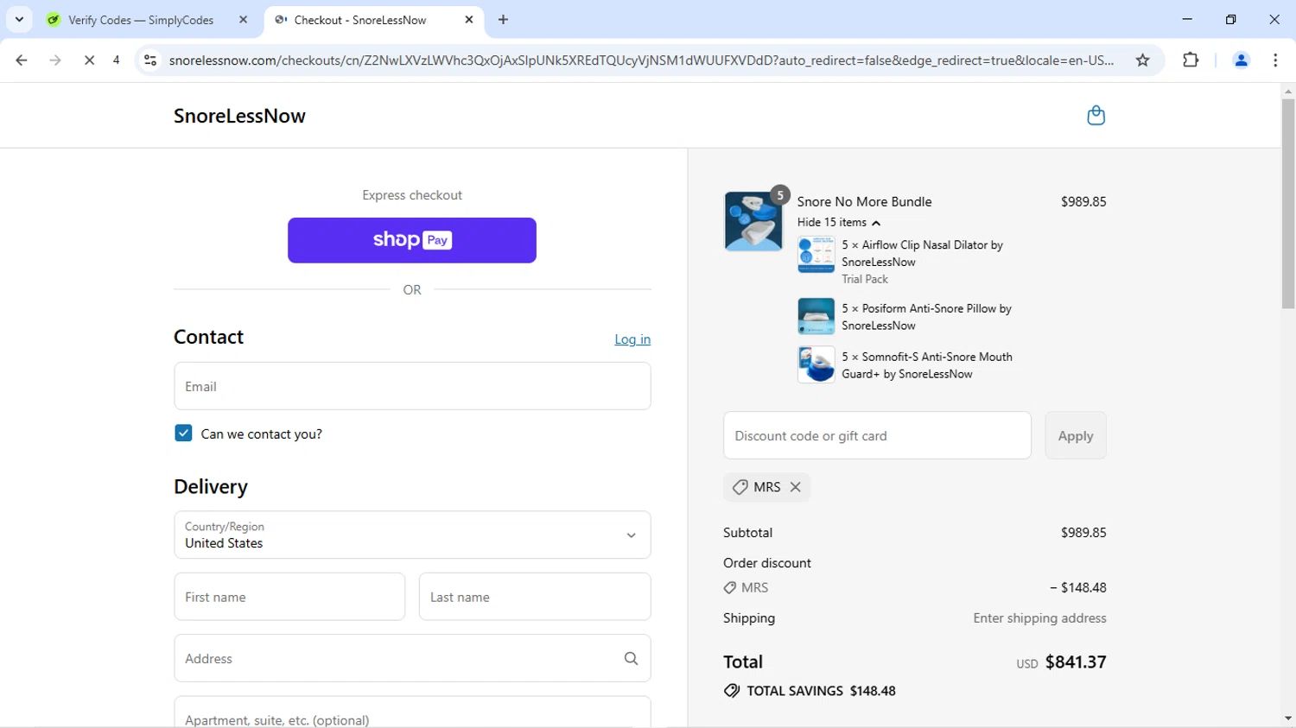Bookmark this page with the star icon

coord(1142,60)
